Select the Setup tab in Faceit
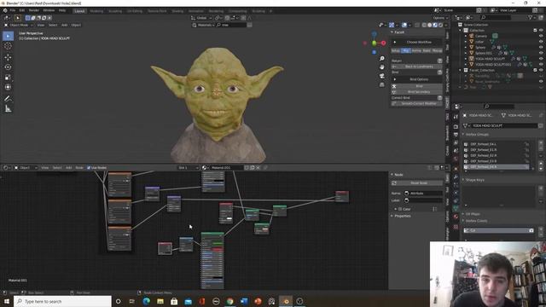The image size is (546, 307). point(396,51)
